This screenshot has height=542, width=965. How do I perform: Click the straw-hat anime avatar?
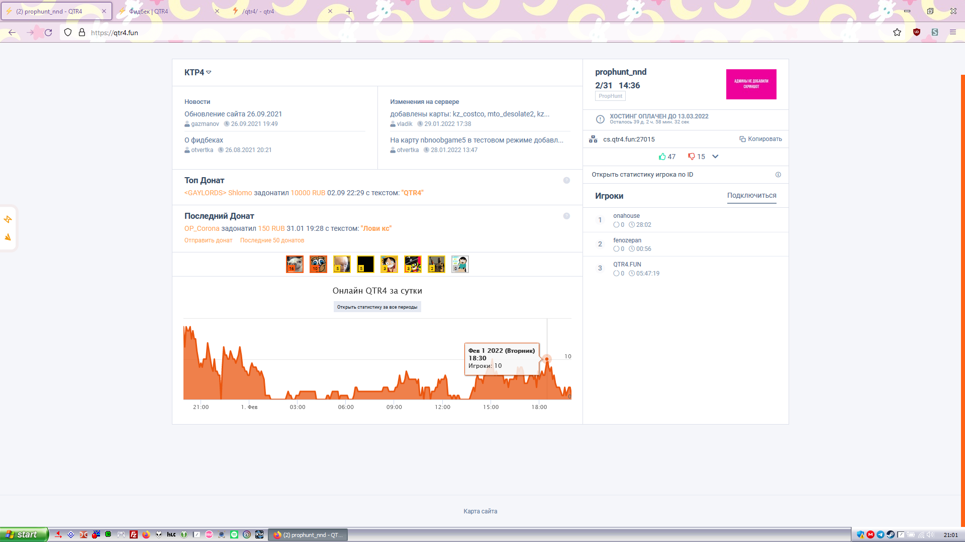click(389, 264)
